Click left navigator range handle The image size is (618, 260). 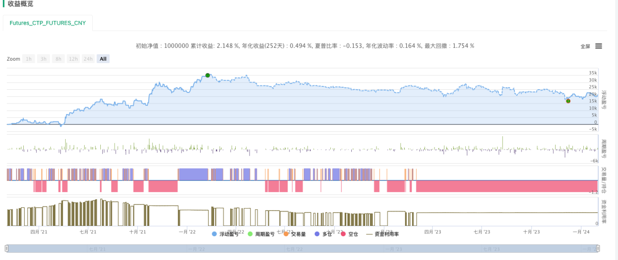pyautogui.click(x=7, y=249)
